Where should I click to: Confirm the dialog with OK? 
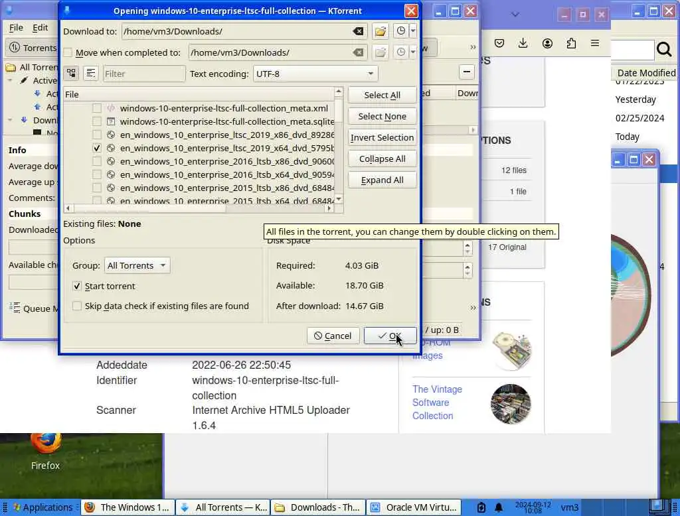(390, 336)
